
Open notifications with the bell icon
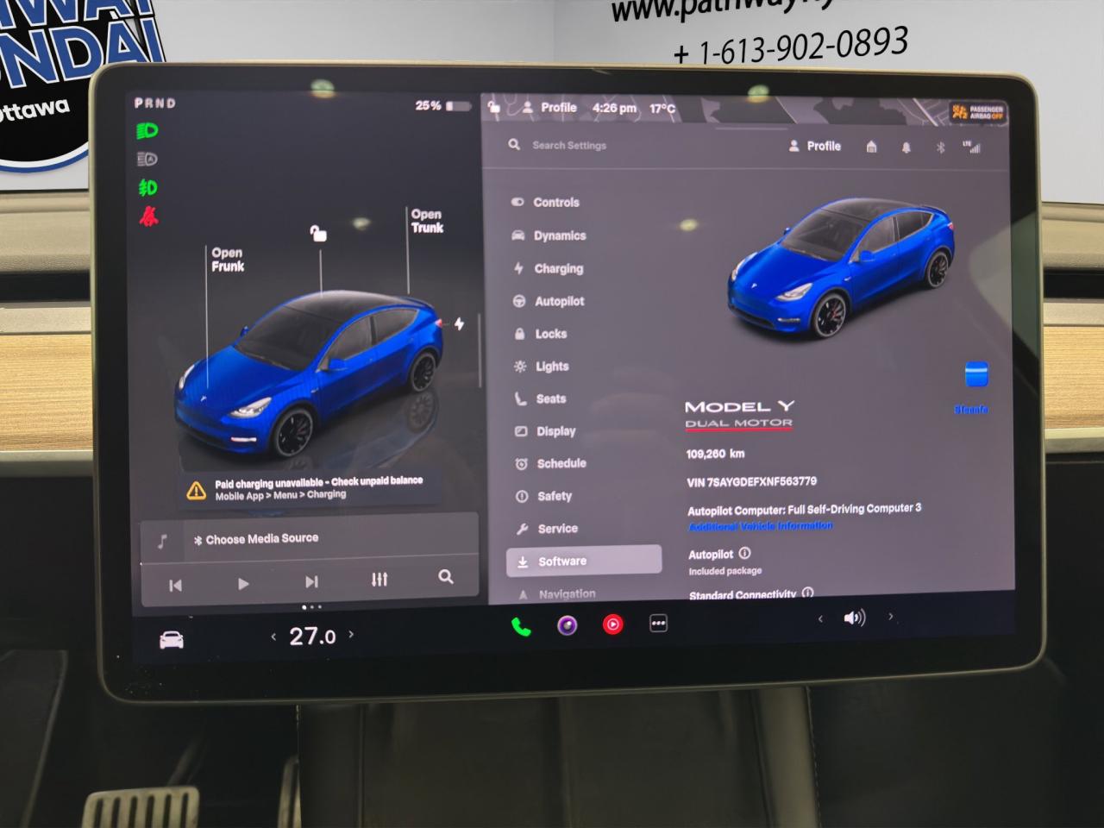[x=905, y=147]
